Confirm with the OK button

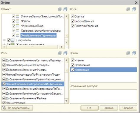click(x=89, y=108)
